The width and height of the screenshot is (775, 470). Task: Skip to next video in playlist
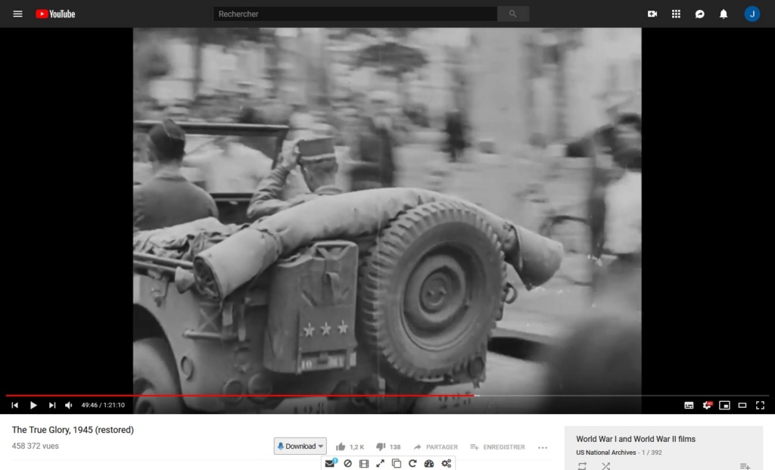coord(52,405)
